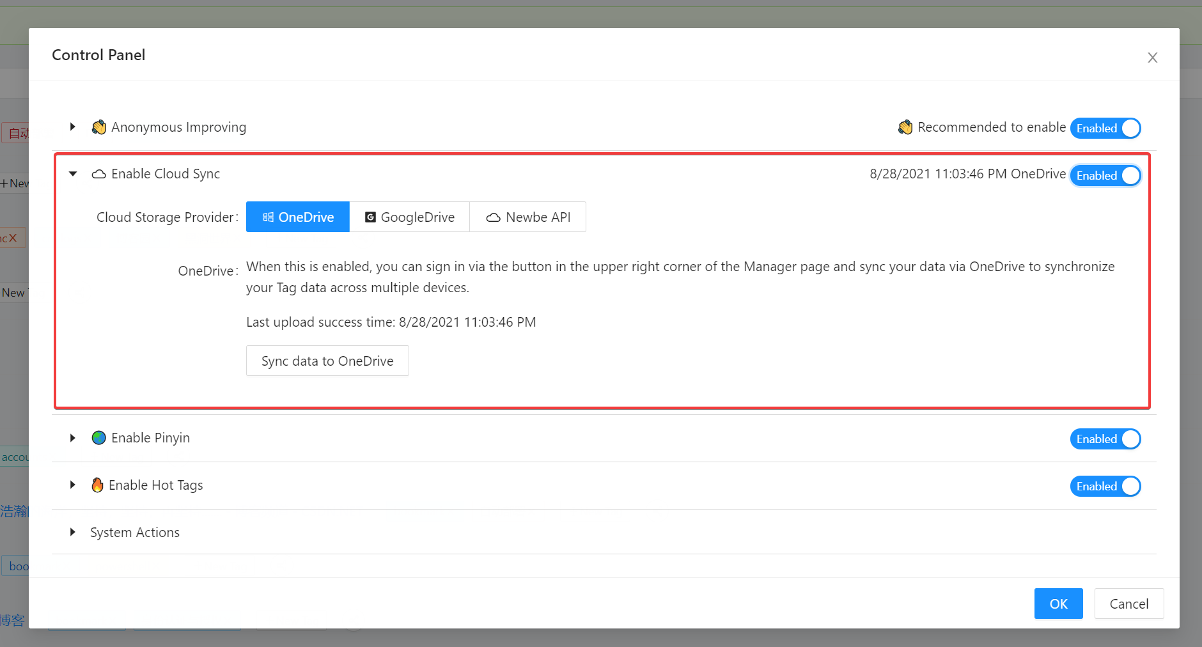This screenshot has width=1202, height=647.
Task: Expand the System Actions section arrow
Action: (x=73, y=532)
